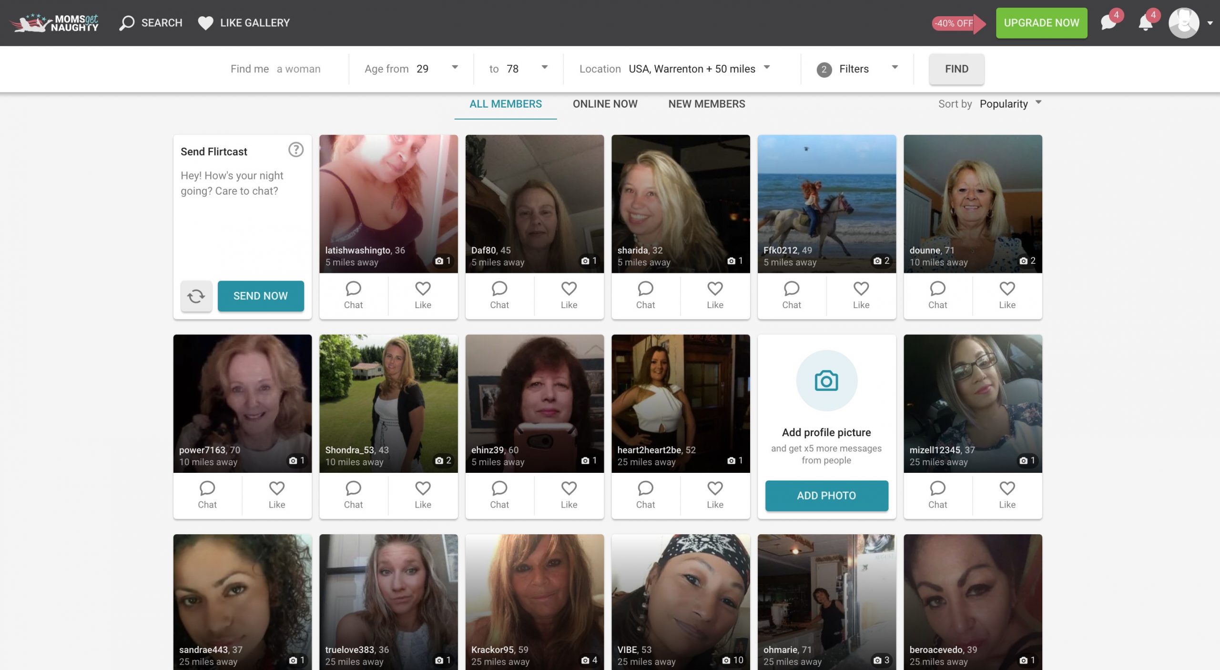Open the age 'to 78' dropdown
This screenshot has height=670, width=1220.
click(518, 69)
